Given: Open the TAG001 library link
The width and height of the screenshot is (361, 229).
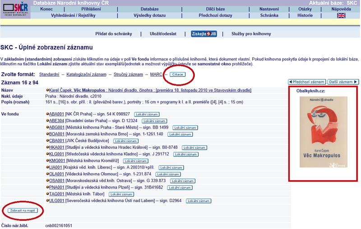Looking at the screenshot, I should 56,194.
